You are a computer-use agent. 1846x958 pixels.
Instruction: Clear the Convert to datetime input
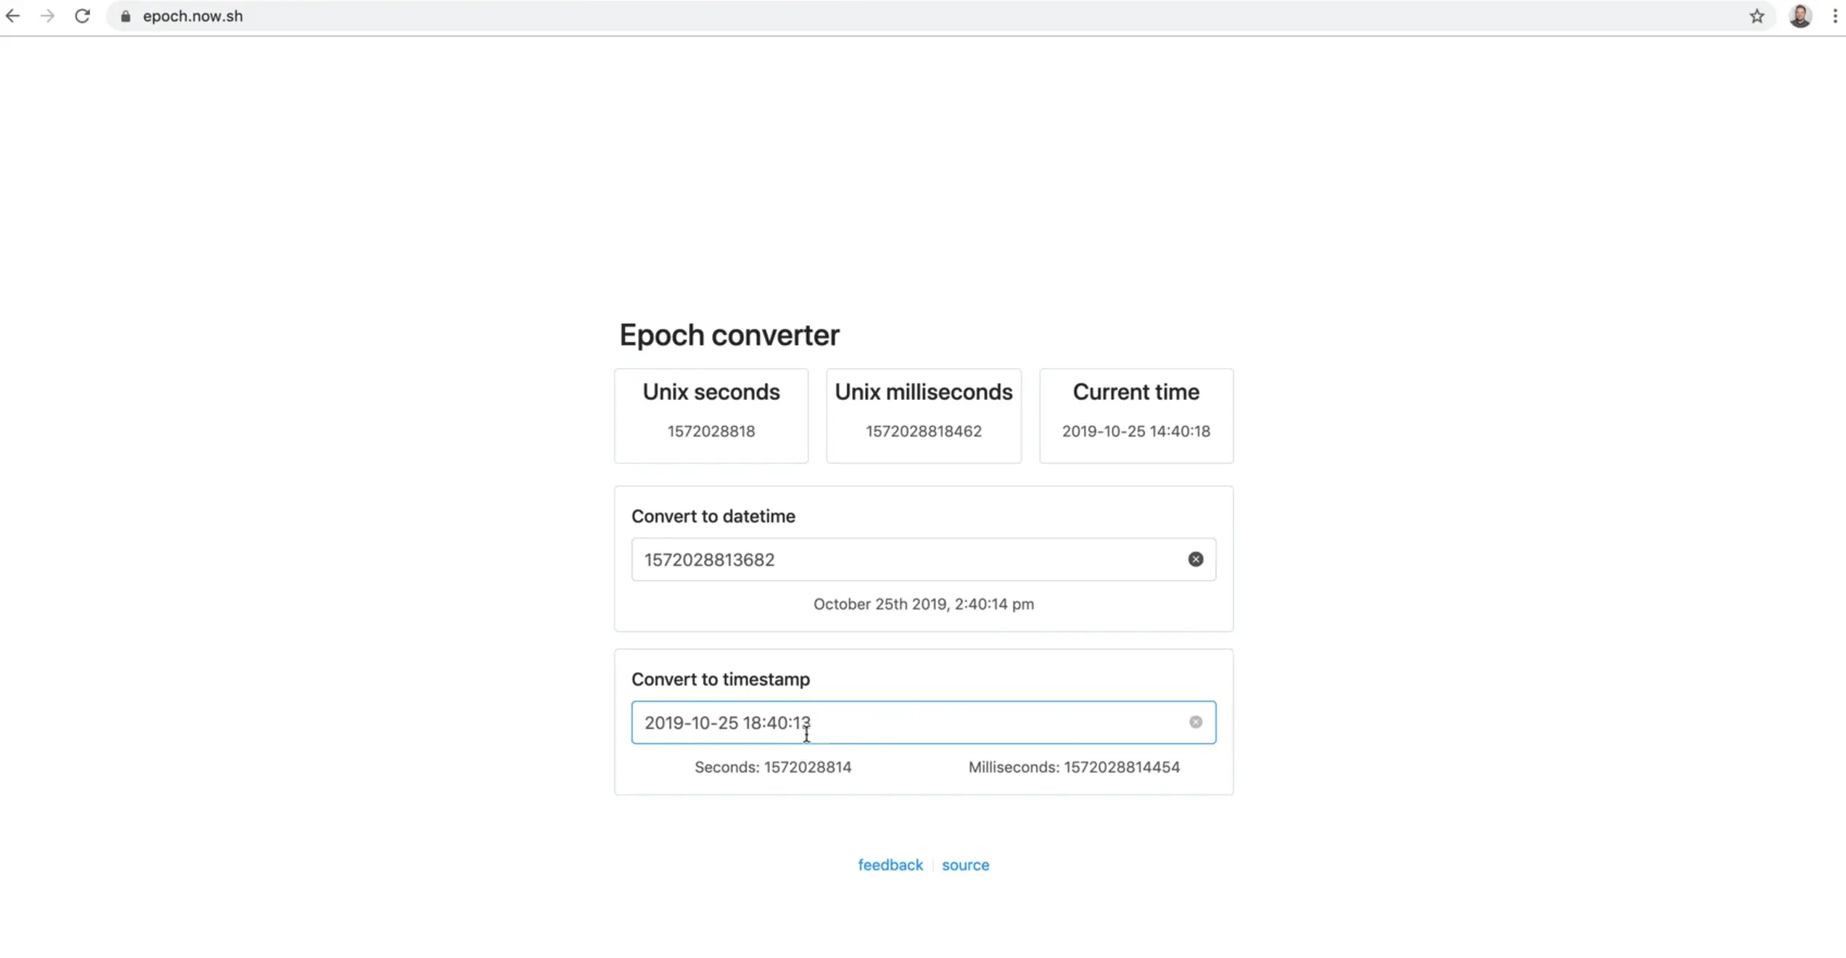pos(1195,559)
